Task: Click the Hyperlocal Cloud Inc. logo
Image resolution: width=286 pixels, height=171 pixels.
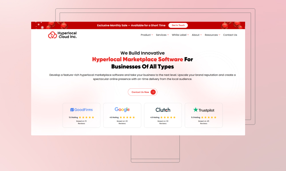Action: (62, 35)
